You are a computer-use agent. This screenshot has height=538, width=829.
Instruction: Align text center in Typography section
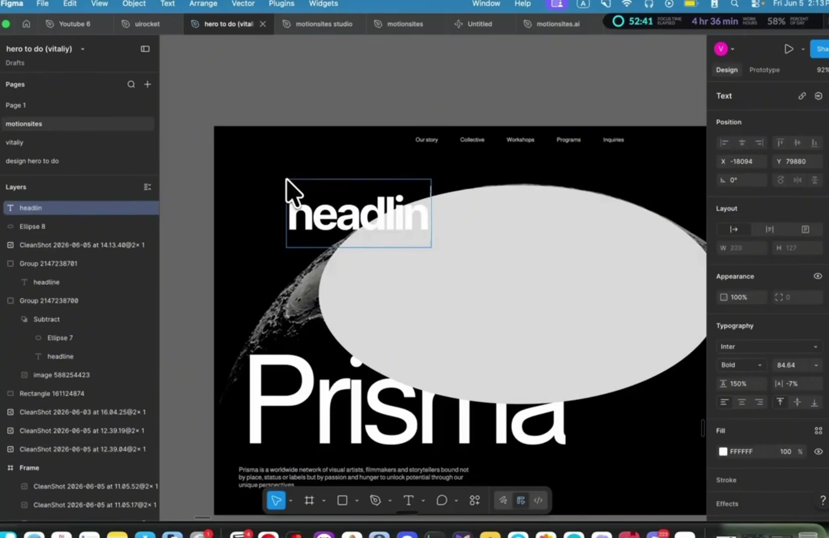click(742, 402)
